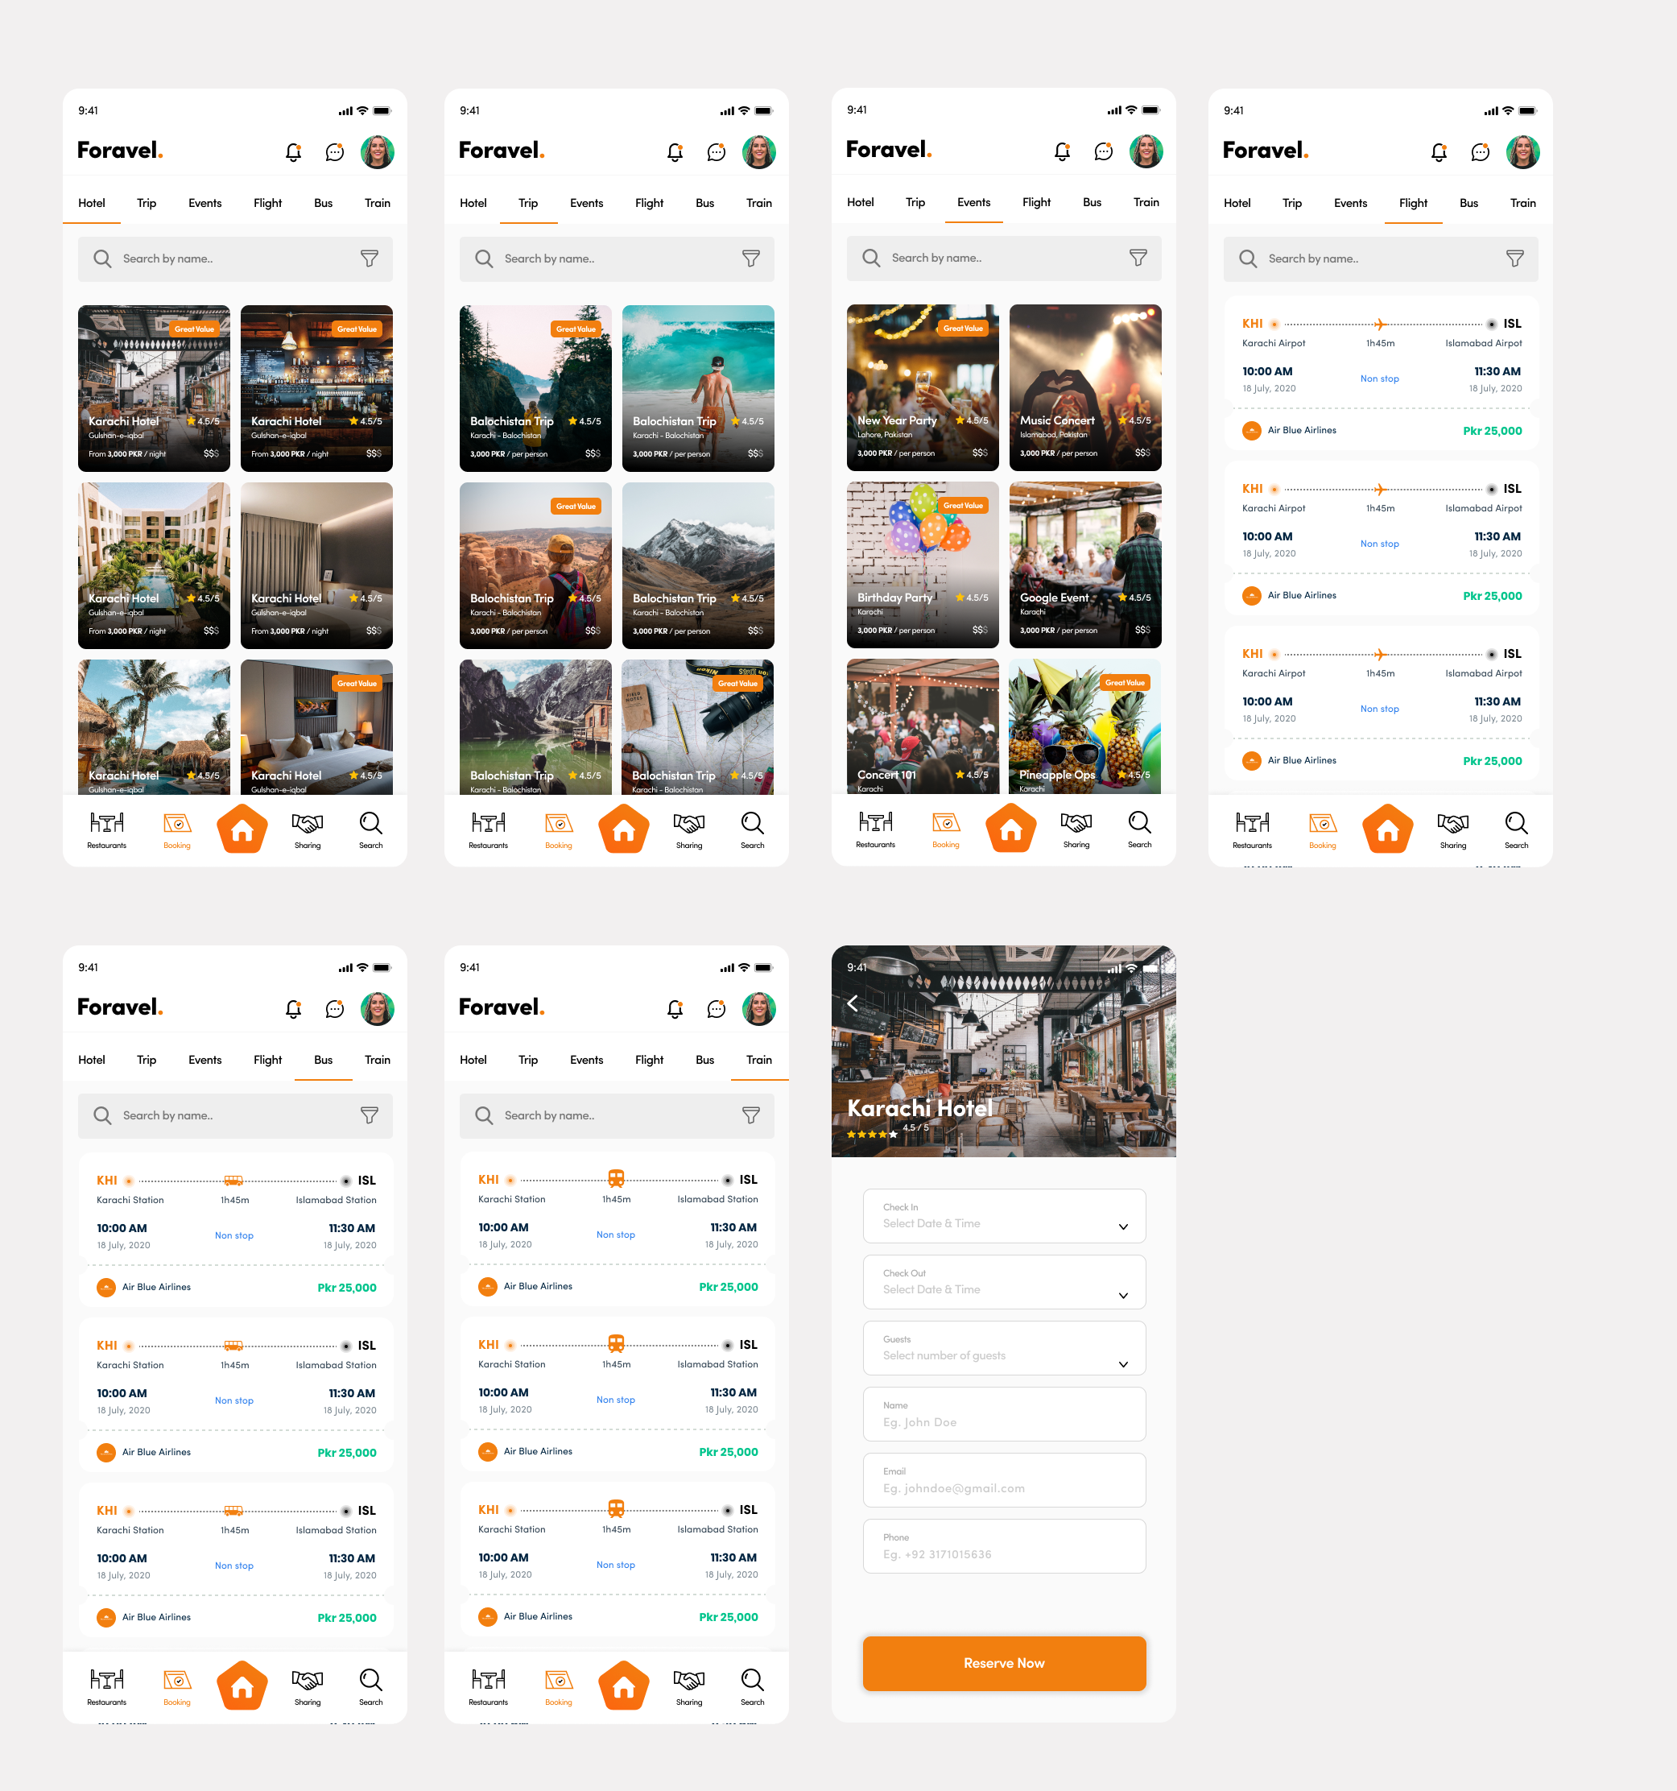1677x1791 pixels.
Task: Expand the Check Out date dropdown
Action: coord(1123,1295)
